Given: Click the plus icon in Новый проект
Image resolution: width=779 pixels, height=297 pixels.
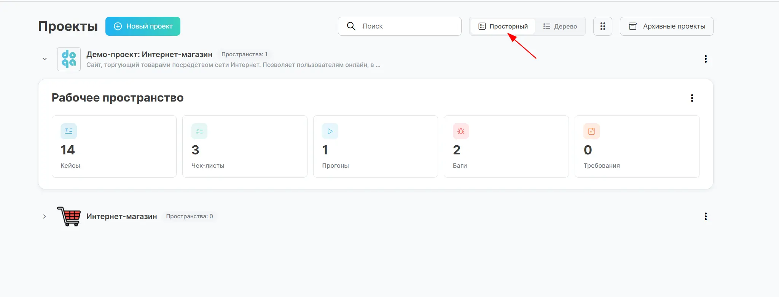Looking at the screenshot, I should [x=118, y=26].
